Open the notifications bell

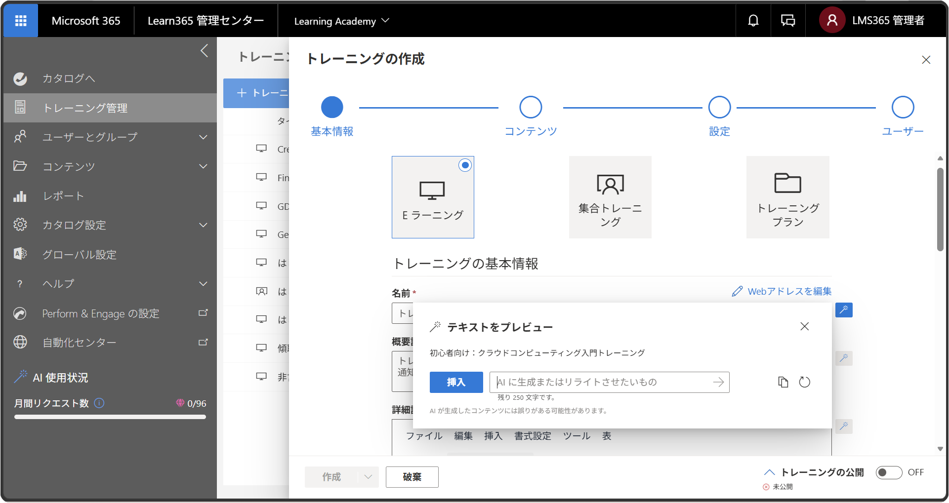point(753,21)
